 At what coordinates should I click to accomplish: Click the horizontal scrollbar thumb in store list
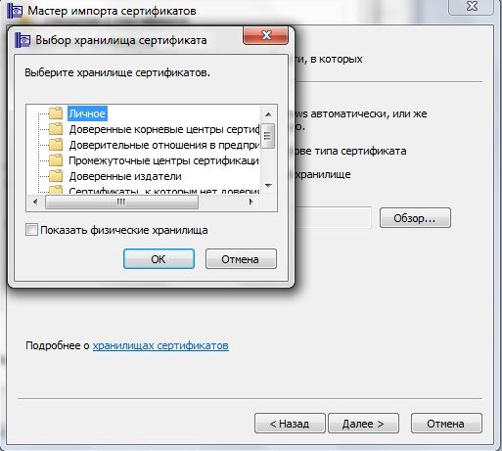click(x=121, y=202)
